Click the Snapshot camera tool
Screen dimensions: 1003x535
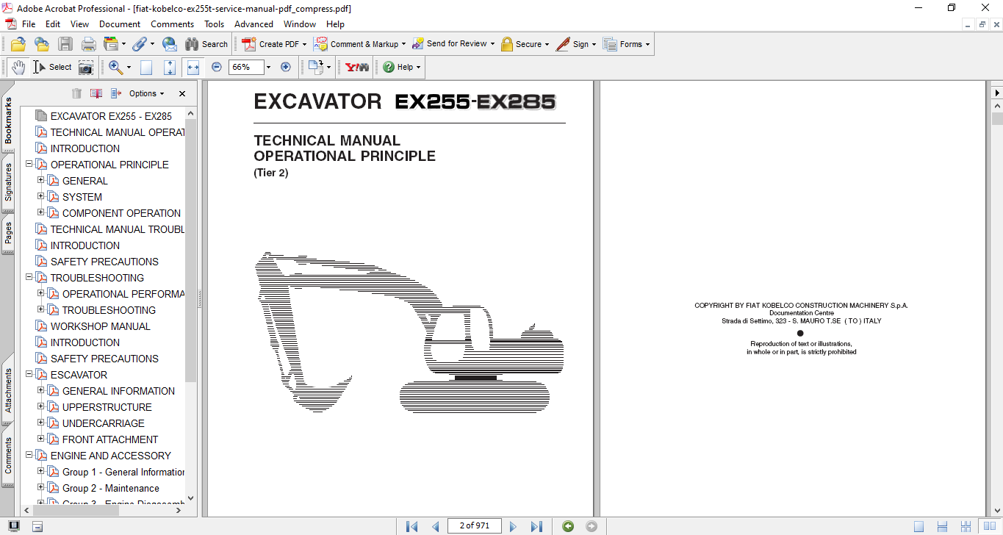86,67
